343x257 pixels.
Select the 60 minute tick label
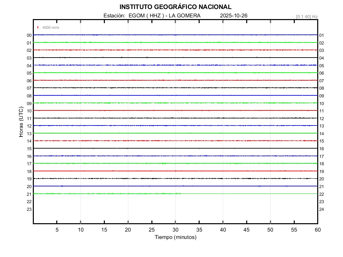317,230
